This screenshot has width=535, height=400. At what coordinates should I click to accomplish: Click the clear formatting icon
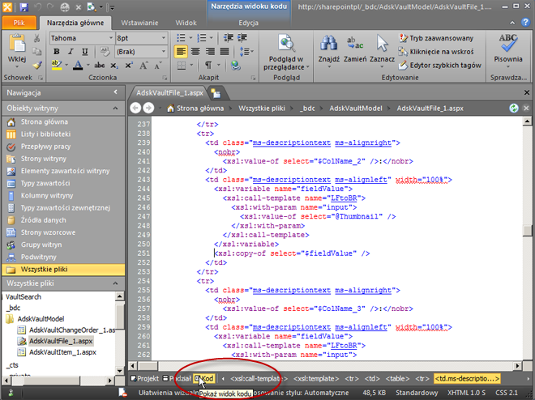105,52
